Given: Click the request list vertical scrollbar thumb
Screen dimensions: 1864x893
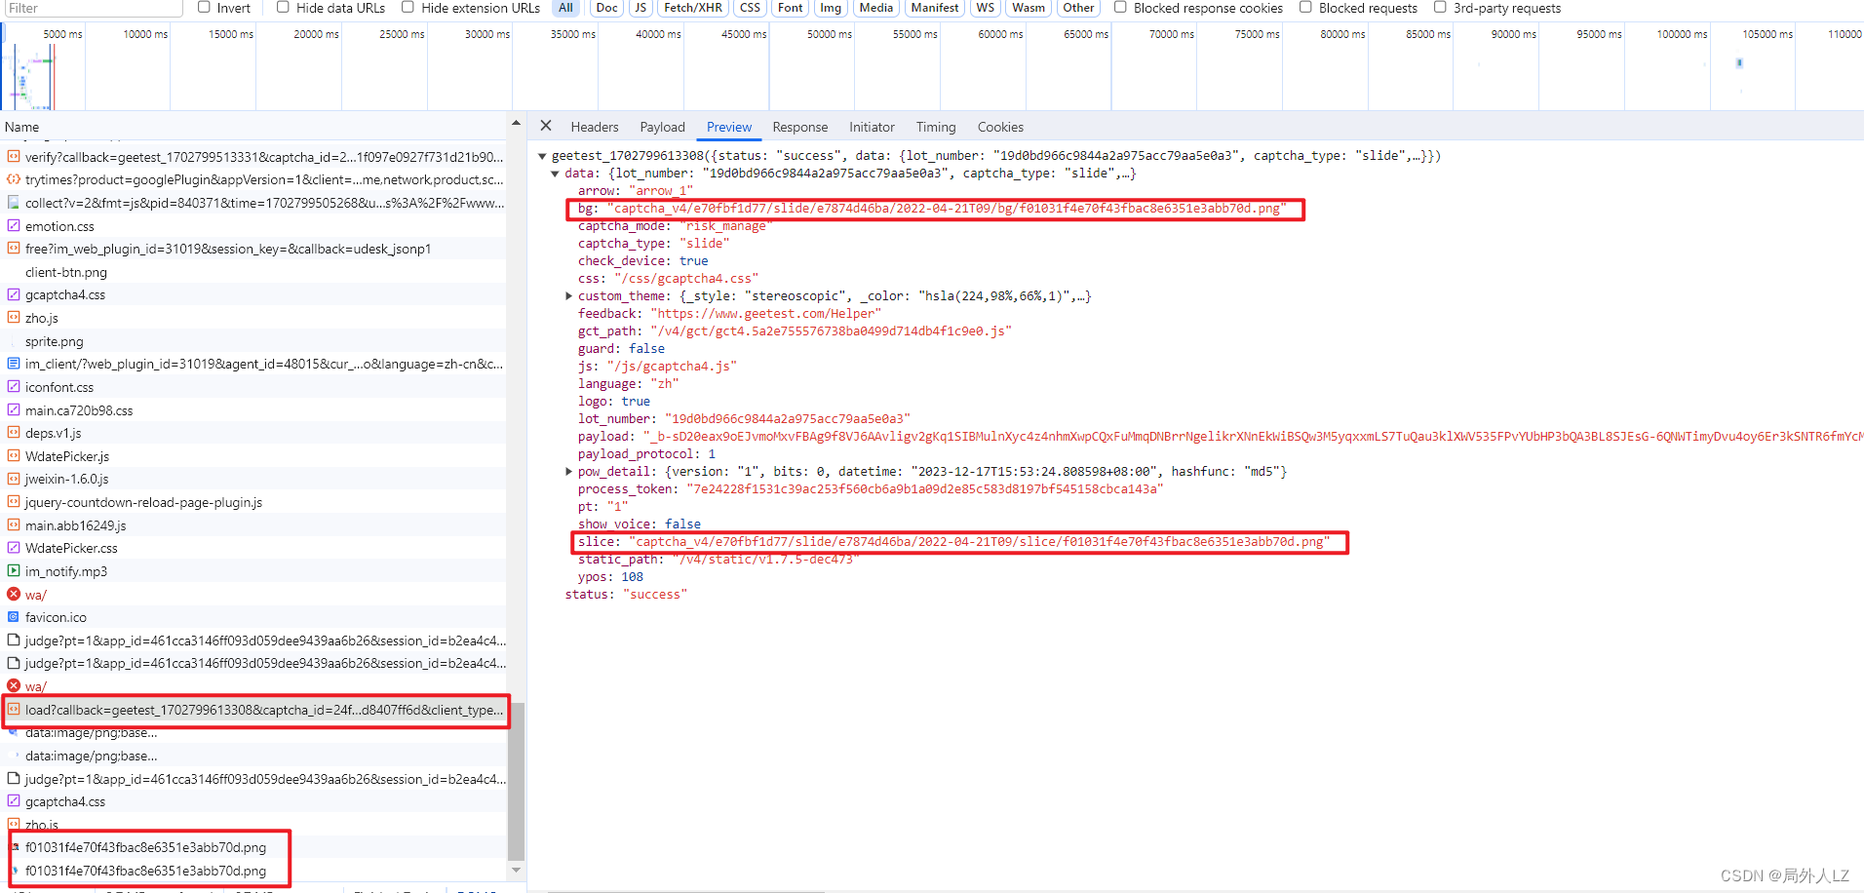Looking at the screenshot, I should click(517, 782).
